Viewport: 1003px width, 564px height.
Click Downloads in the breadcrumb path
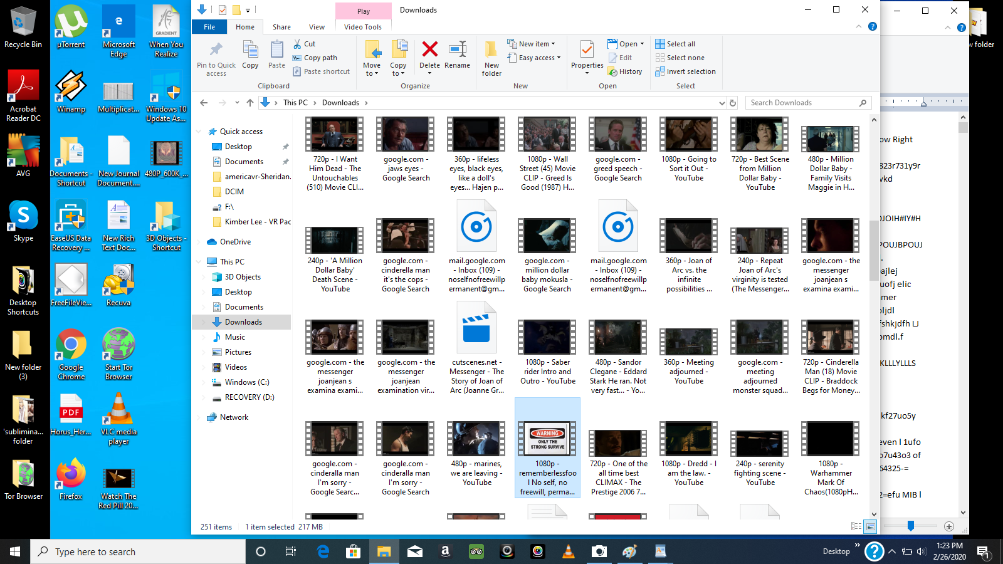click(340, 103)
